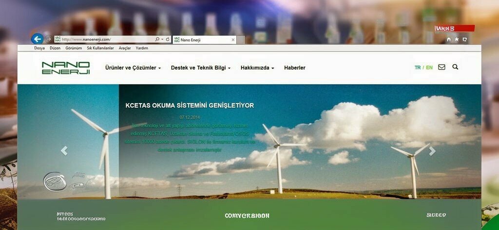Open the Sık Kullanılanlar menu
This screenshot has height=230, width=499.
pos(100,48)
